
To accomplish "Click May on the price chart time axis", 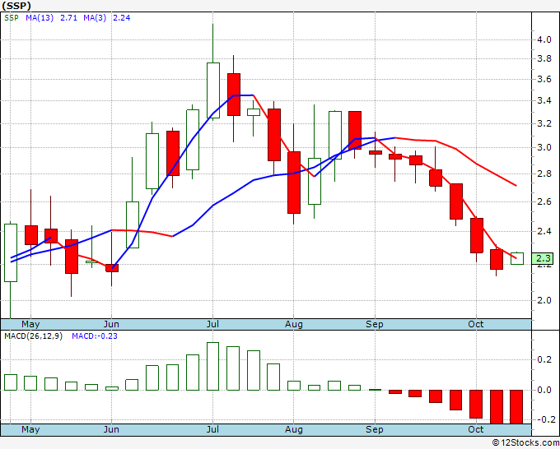I will click(x=30, y=324).
